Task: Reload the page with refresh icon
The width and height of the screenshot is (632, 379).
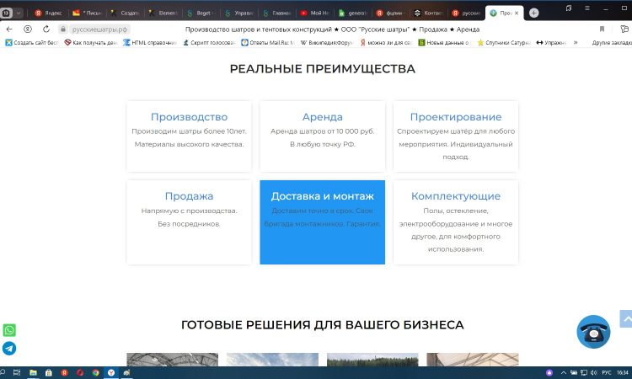Action: click(46, 29)
